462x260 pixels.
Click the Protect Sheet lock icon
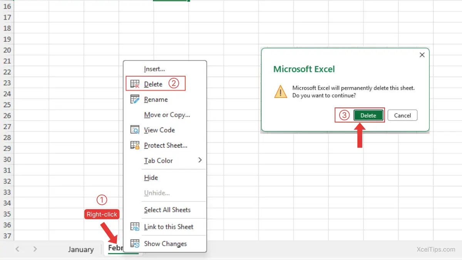pyautogui.click(x=135, y=146)
